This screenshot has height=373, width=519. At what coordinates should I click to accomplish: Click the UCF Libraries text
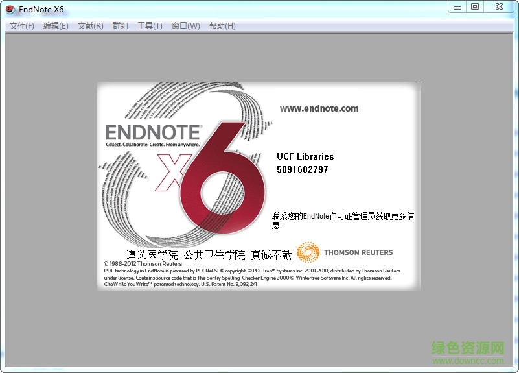pos(305,156)
